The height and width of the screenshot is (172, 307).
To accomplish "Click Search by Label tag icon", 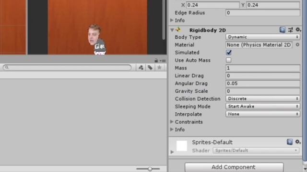I will click(x=150, y=67).
